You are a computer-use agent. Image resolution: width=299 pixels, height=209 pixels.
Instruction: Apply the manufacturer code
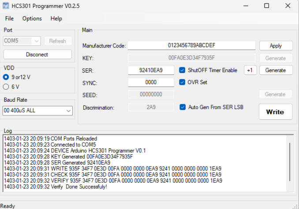tap(276, 46)
